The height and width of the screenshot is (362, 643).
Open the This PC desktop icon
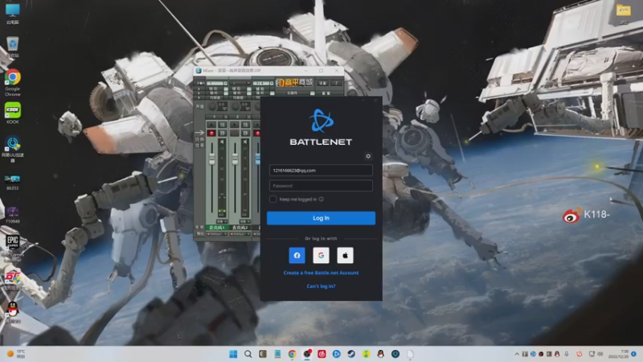click(x=13, y=14)
